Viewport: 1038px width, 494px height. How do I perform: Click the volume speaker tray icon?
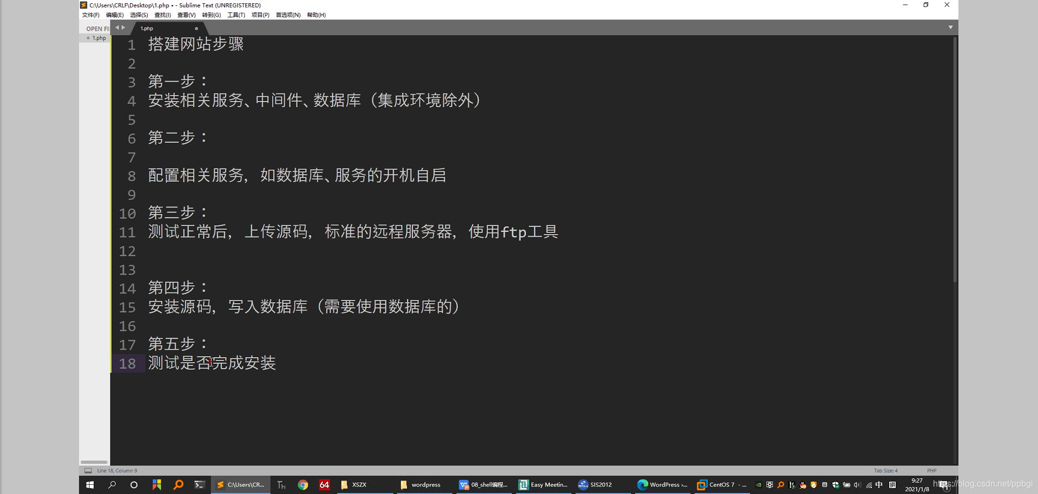[857, 485]
